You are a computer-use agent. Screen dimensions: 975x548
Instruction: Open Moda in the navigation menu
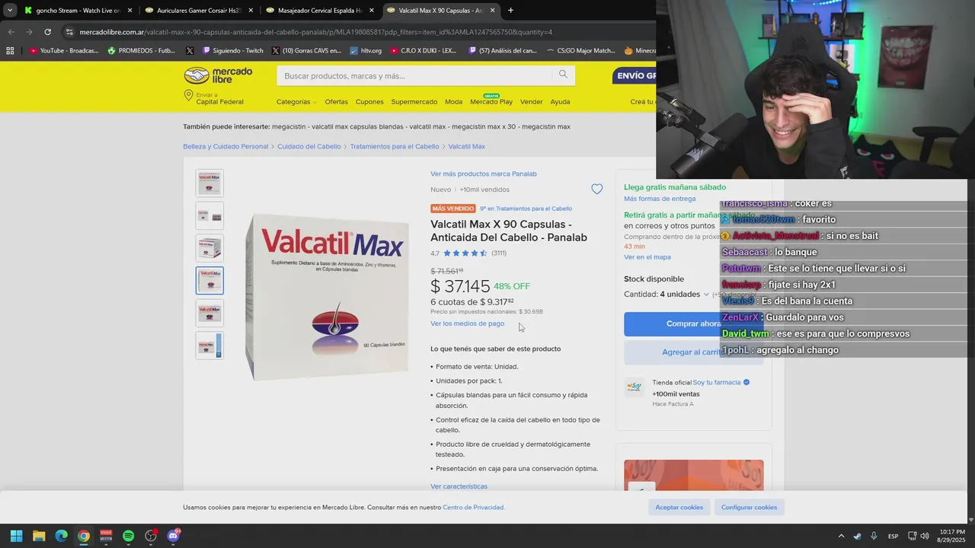(x=453, y=102)
